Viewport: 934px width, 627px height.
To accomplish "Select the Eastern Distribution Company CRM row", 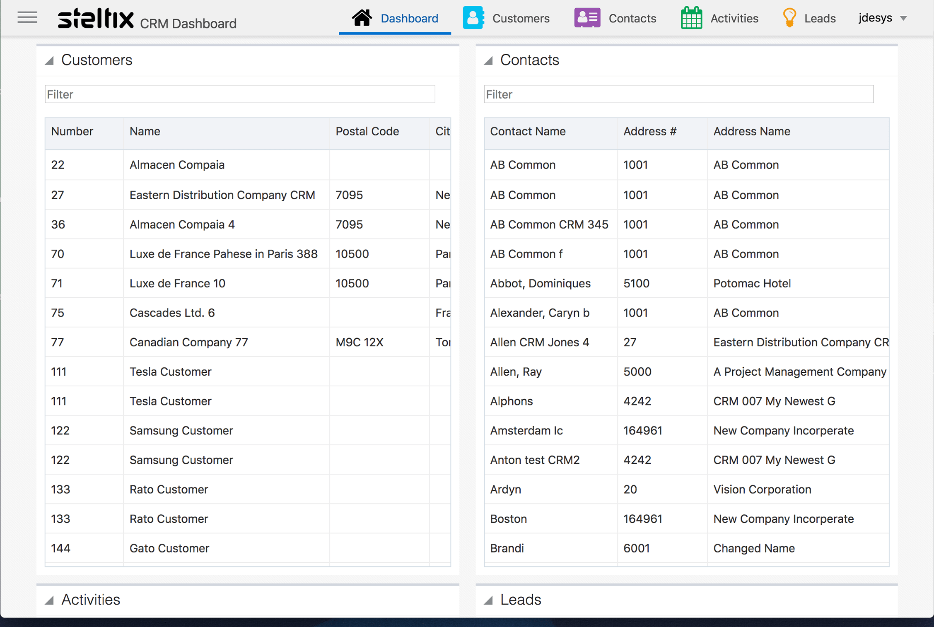I will [x=222, y=195].
